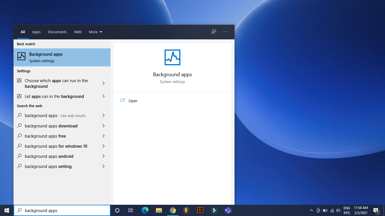Expand arrow for 'background apps for windows 10'

(103, 146)
